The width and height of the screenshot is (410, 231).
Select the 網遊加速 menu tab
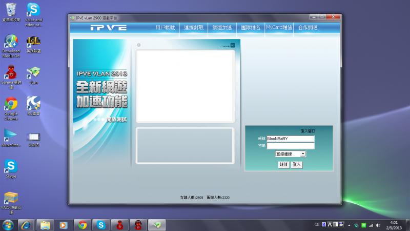(222, 27)
